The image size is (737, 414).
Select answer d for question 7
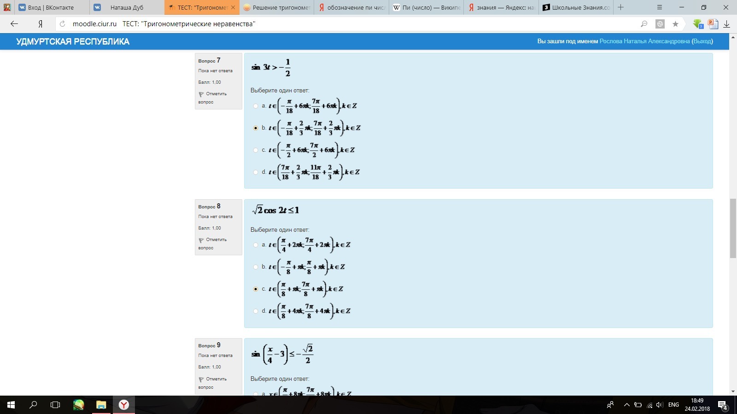[x=256, y=172]
